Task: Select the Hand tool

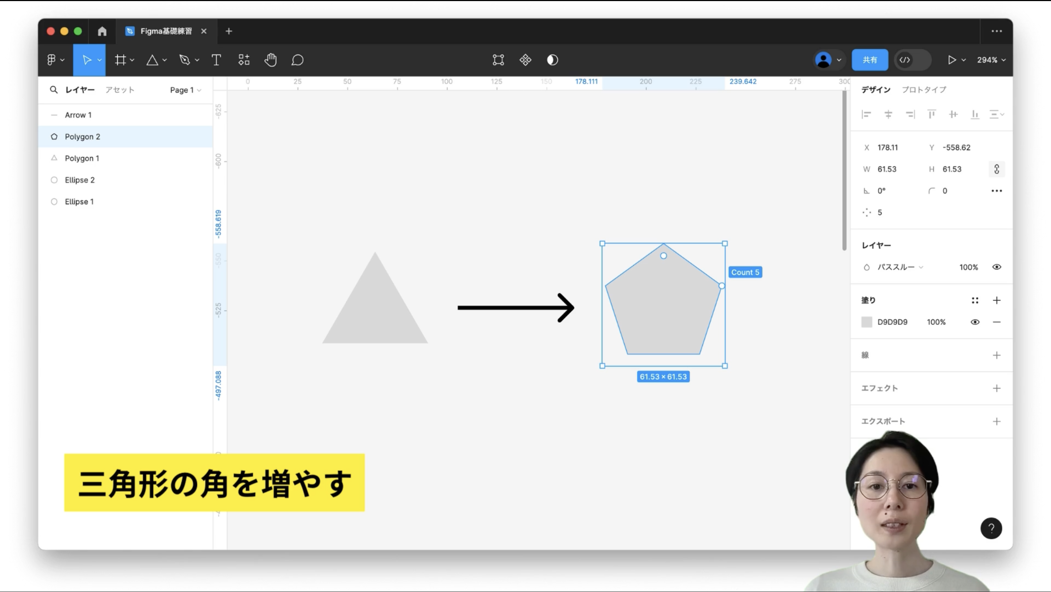Action: [270, 60]
